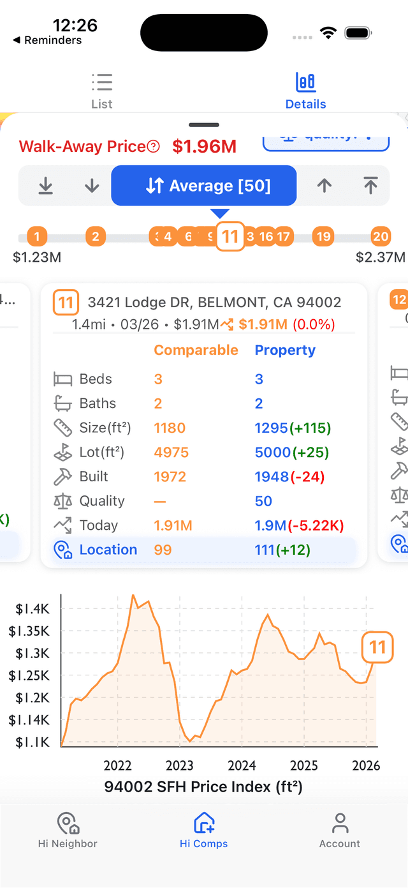Viewport: 408px width, 888px height.
Task: Raise quality with the single up arrow
Action: pos(324,186)
